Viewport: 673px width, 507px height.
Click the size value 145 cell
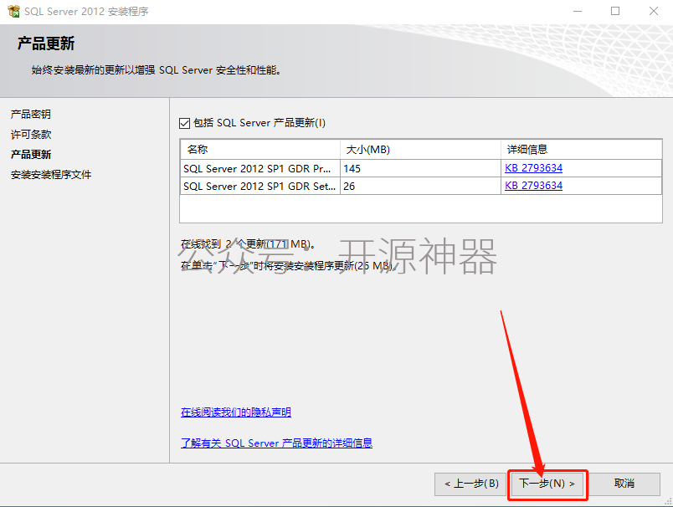(x=420, y=168)
